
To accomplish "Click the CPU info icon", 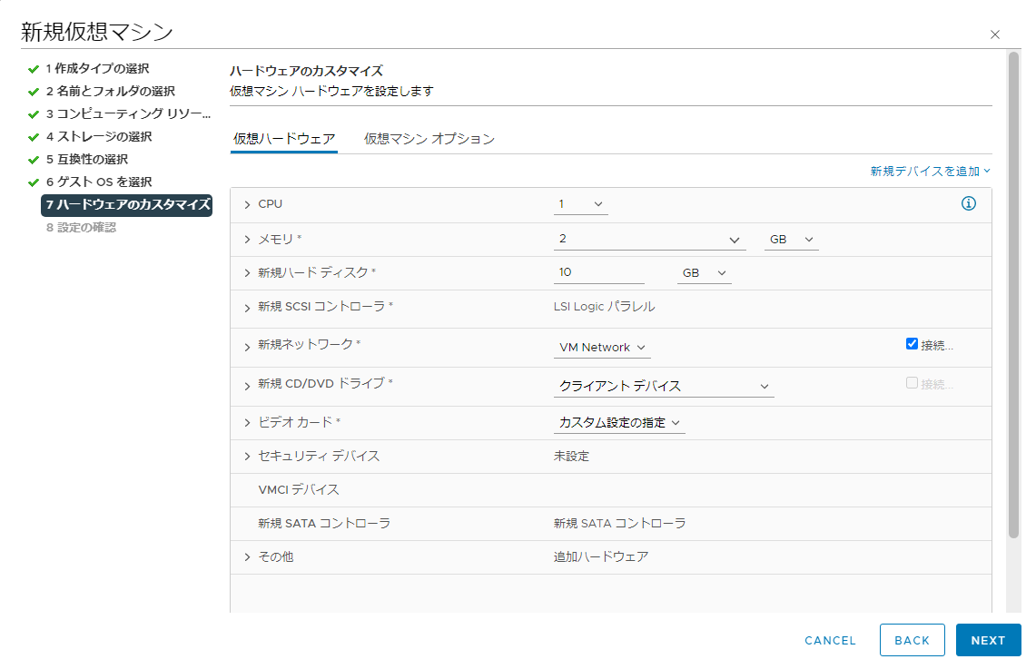I will 968,204.
